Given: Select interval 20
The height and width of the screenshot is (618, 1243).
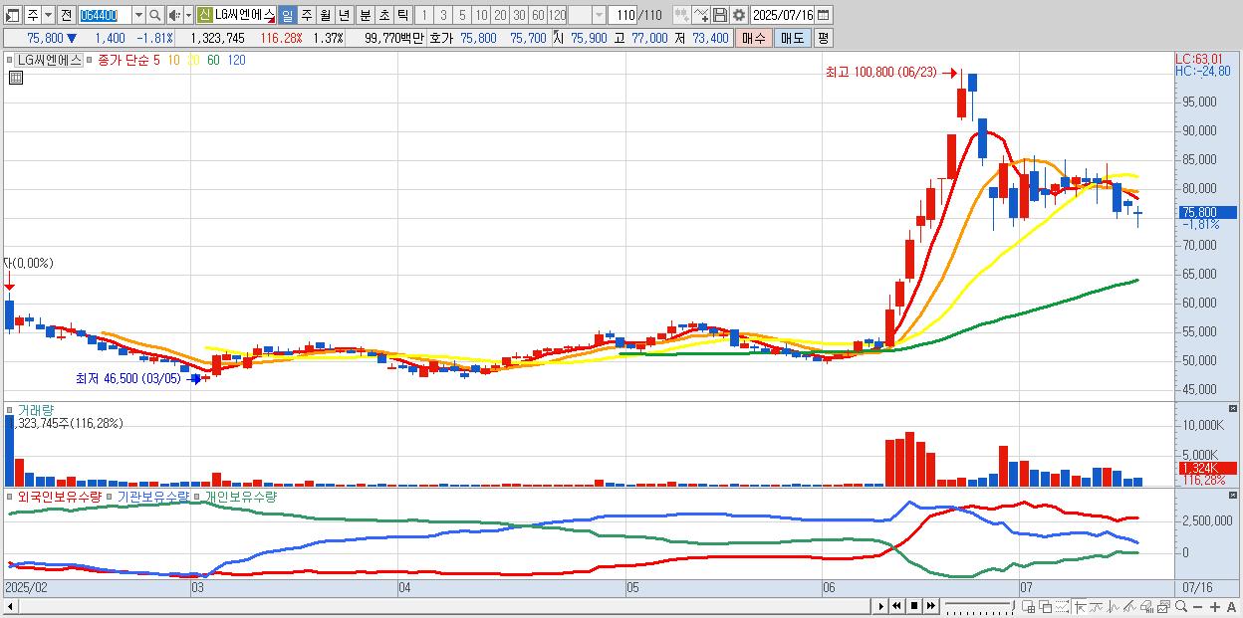Looking at the screenshot, I should 500,15.
